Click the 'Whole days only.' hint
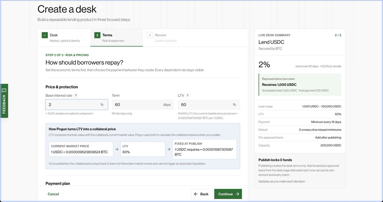 click(x=122, y=113)
